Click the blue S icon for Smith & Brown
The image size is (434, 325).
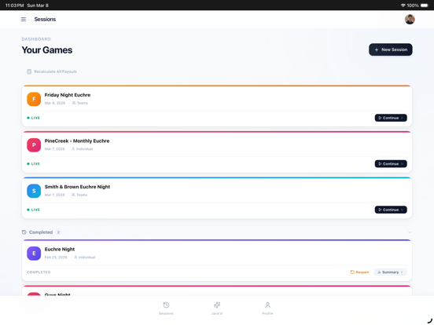pyautogui.click(x=34, y=191)
